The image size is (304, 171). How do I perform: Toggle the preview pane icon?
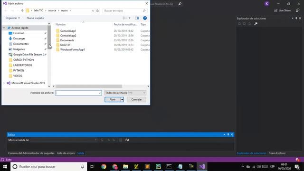(x=137, y=18)
